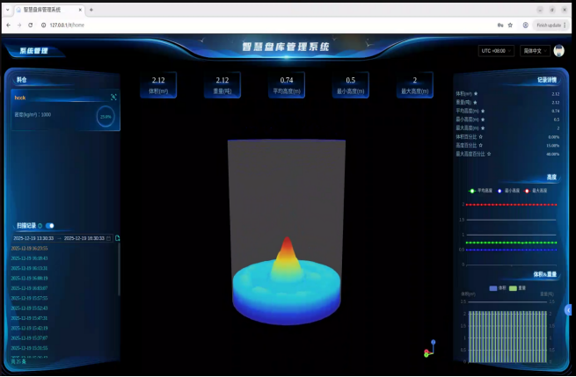Reload the page with browser refresh icon

[x=32, y=25]
